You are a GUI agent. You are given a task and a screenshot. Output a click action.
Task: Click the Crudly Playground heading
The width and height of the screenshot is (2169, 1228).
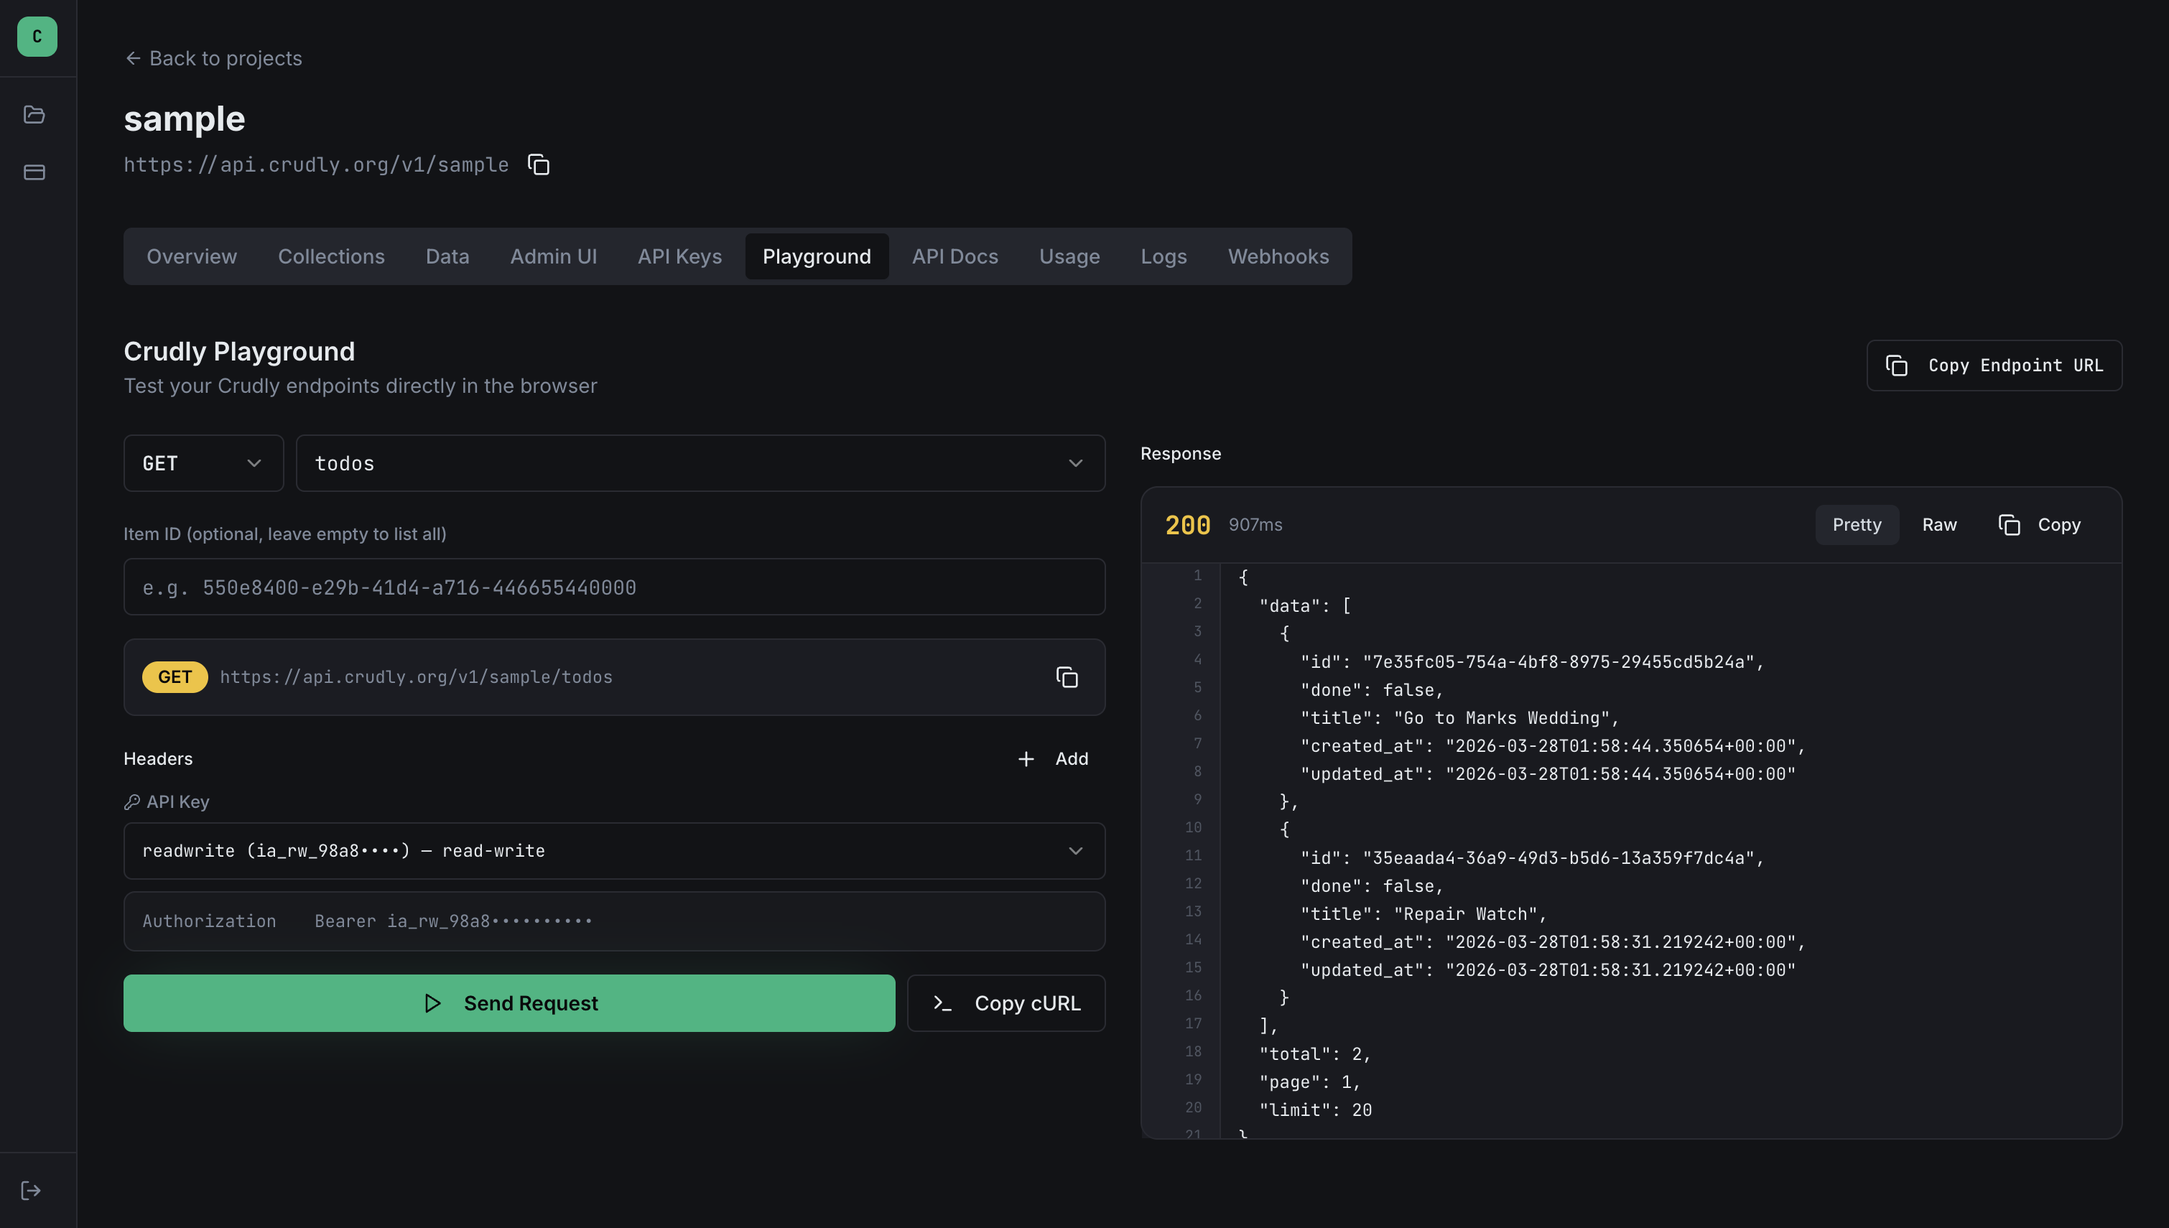239,351
